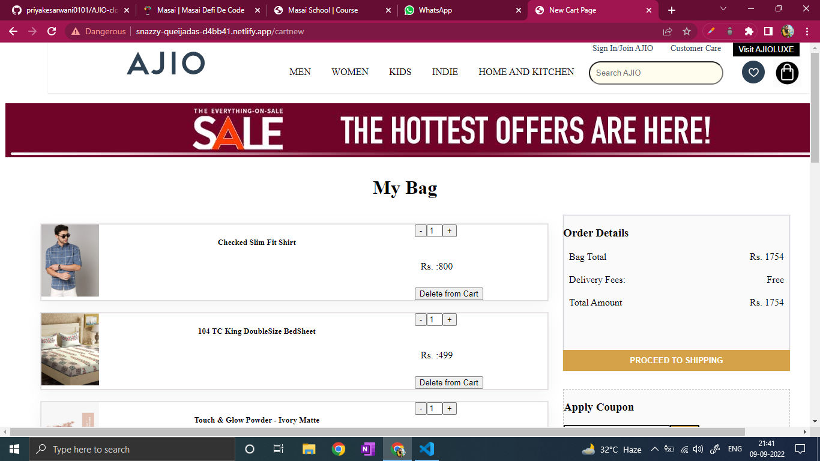Click the AJIO logo
Image resolution: width=820 pixels, height=461 pixels.
[166, 64]
